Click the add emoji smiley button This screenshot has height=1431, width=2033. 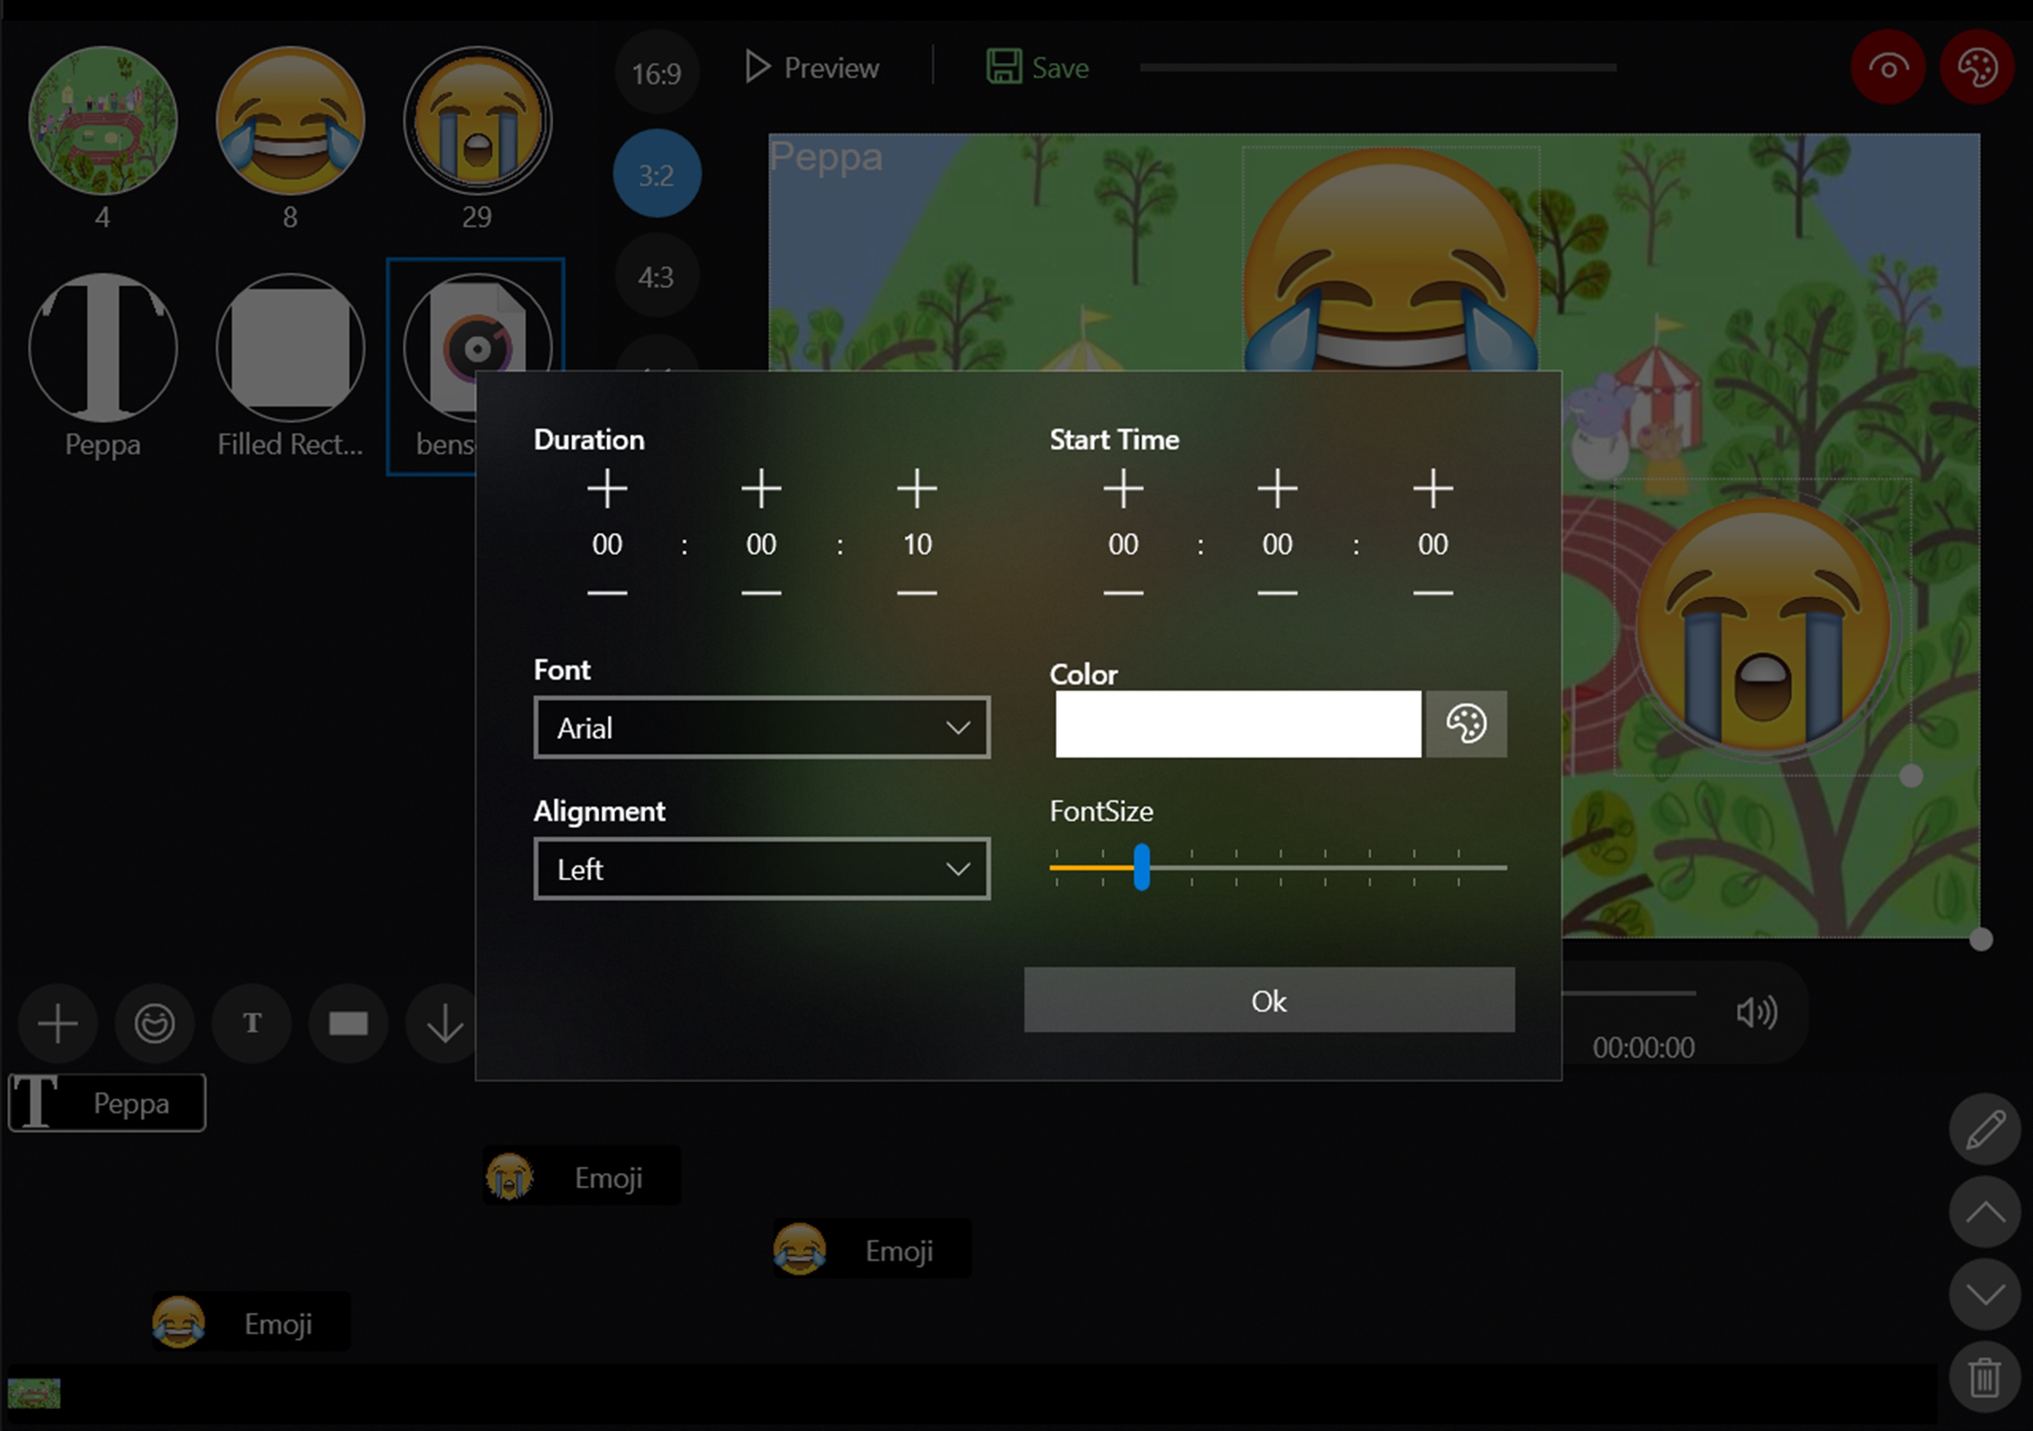(154, 1024)
